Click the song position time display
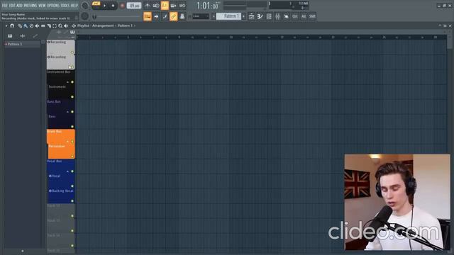This screenshot has height=255, width=454. [207, 6]
